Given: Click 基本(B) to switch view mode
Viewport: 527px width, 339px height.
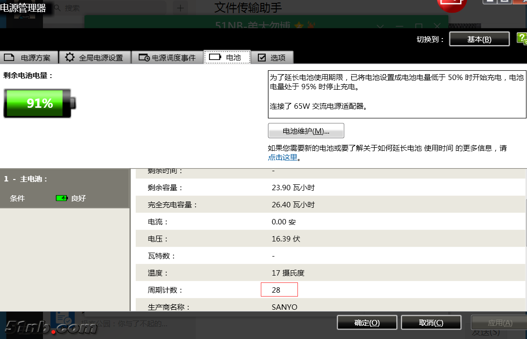Looking at the screenshot, I should pyautogui.click(x=479, y=39).
